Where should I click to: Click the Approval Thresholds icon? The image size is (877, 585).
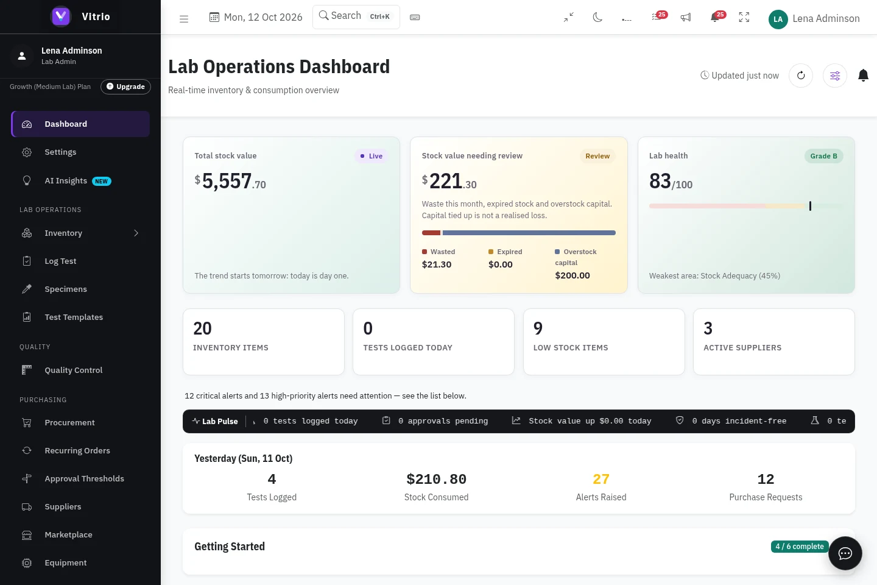coord(27,479)
